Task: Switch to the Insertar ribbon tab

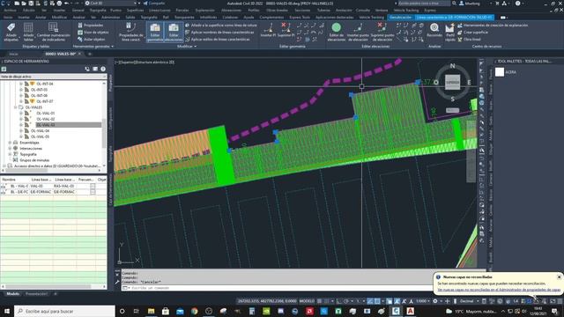Action: coord(24,17)
